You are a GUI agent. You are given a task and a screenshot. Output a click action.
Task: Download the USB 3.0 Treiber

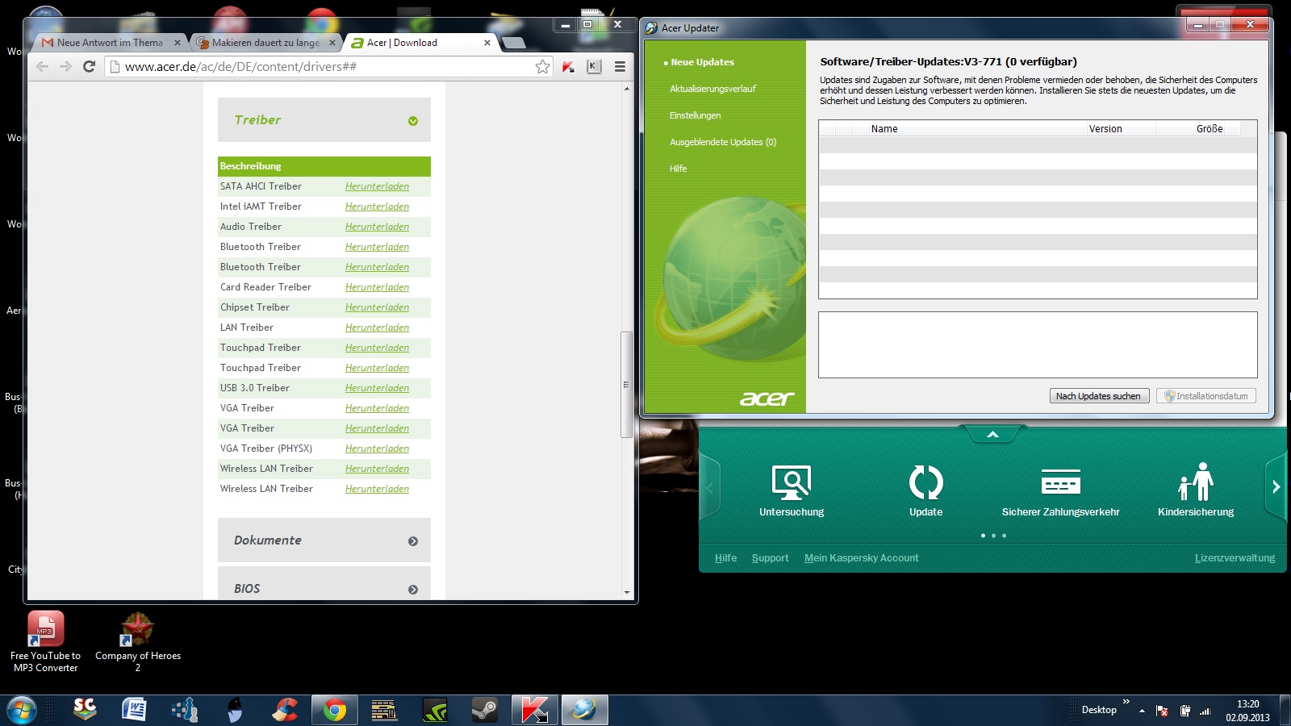pyautogui.click(x=377, y=388)
